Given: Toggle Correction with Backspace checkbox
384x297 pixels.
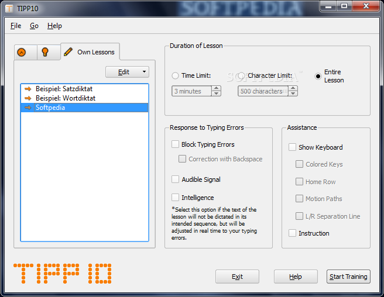Looking at the screenshot, I should tap(182, 159).
